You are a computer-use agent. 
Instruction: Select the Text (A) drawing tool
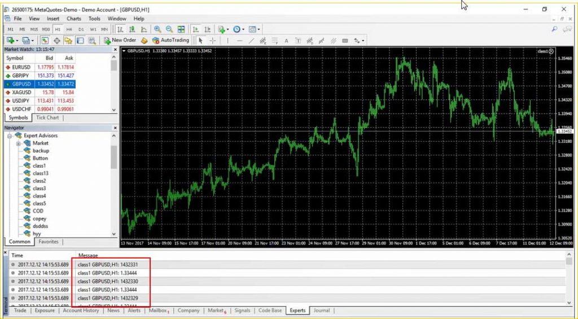286,41
